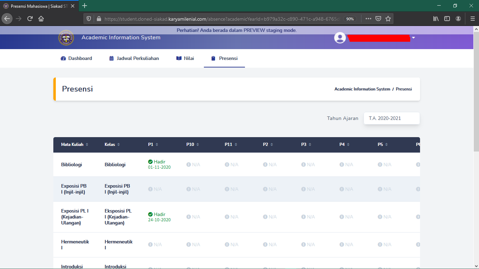Reload the page with the refresh icon

tap(30, 19)
